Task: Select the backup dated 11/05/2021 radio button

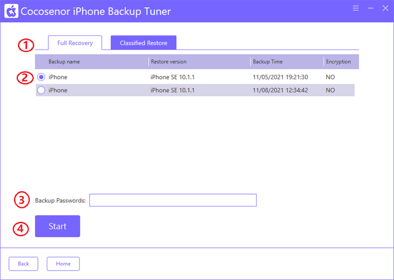Action: 41,77
